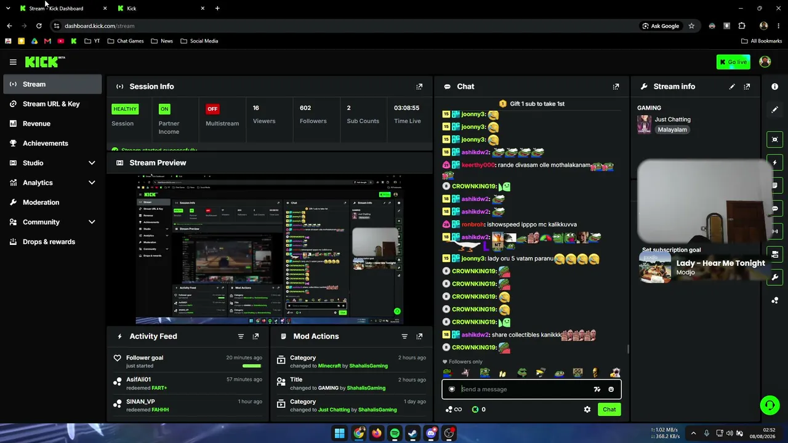Open the Social Media bookmarks folder
The image size is (788, 443).
tap(199, 41)
